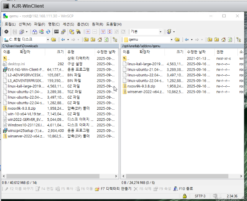Open Preferences gear icon in toolbar
This screenshot has width=247, height=201.
pos(6,32)
